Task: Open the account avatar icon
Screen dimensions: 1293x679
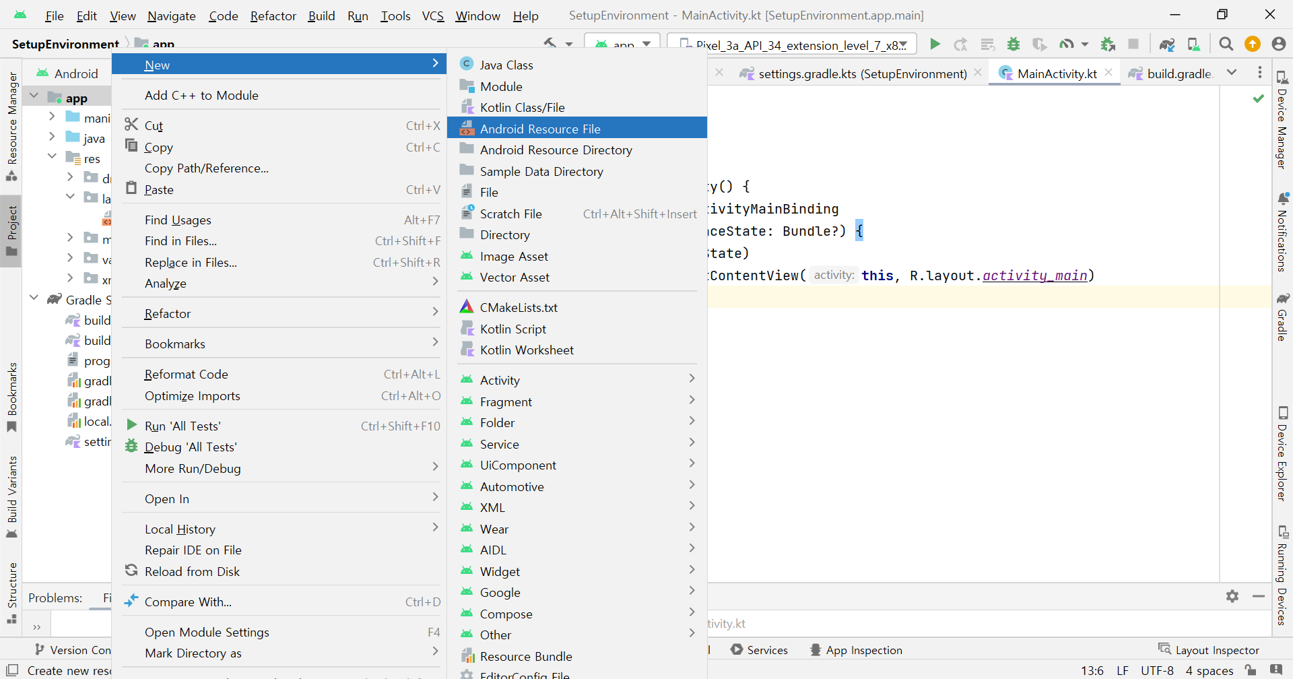Action: [x=1279, y=44]
